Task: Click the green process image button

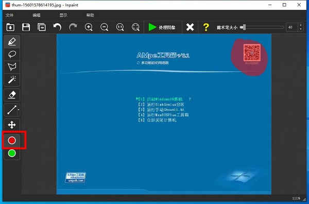Action: pyautogui.click(x=162, y=27)
